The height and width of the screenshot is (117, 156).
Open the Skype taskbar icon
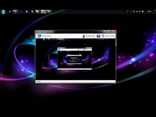coord(27,11)
